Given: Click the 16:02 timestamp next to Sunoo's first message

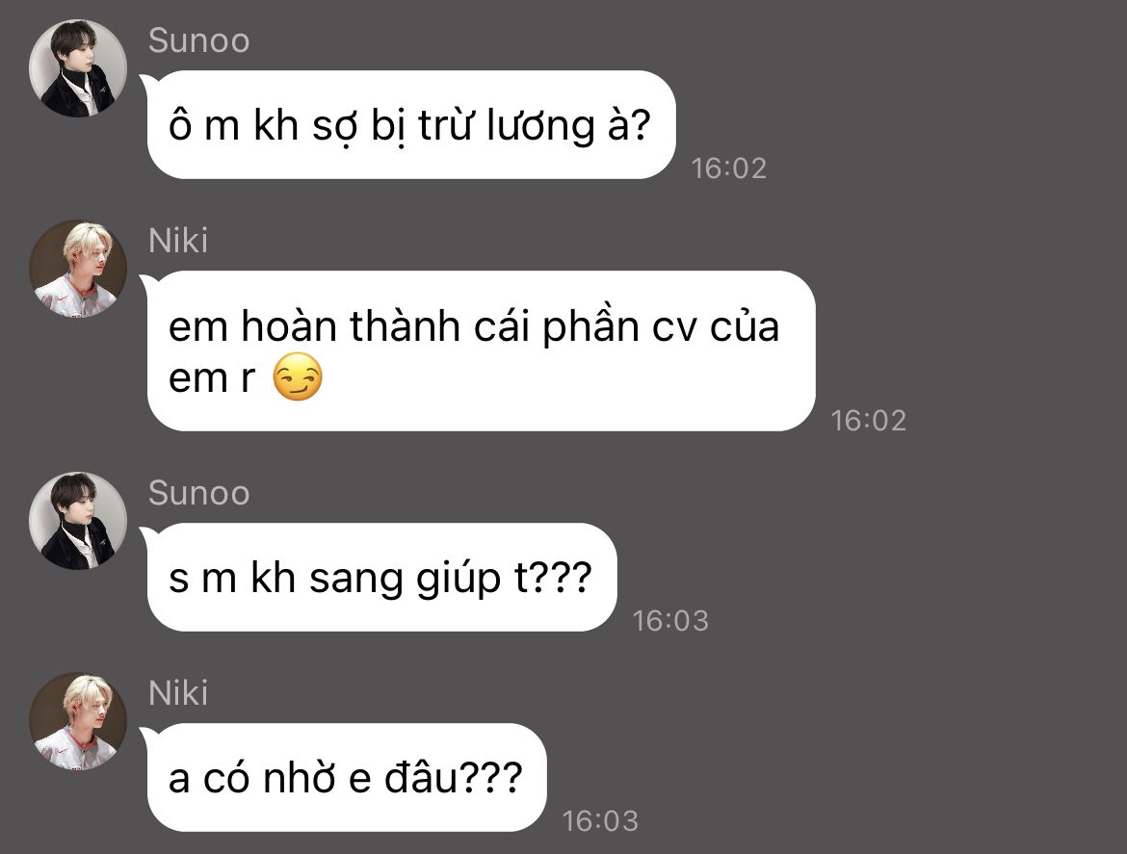Looking at the screenshot, I should pos(729,168).
